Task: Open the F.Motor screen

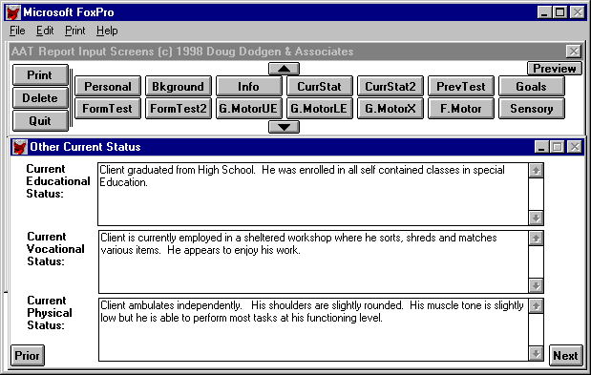Action: pyautogui.click(x=461, y=109)
